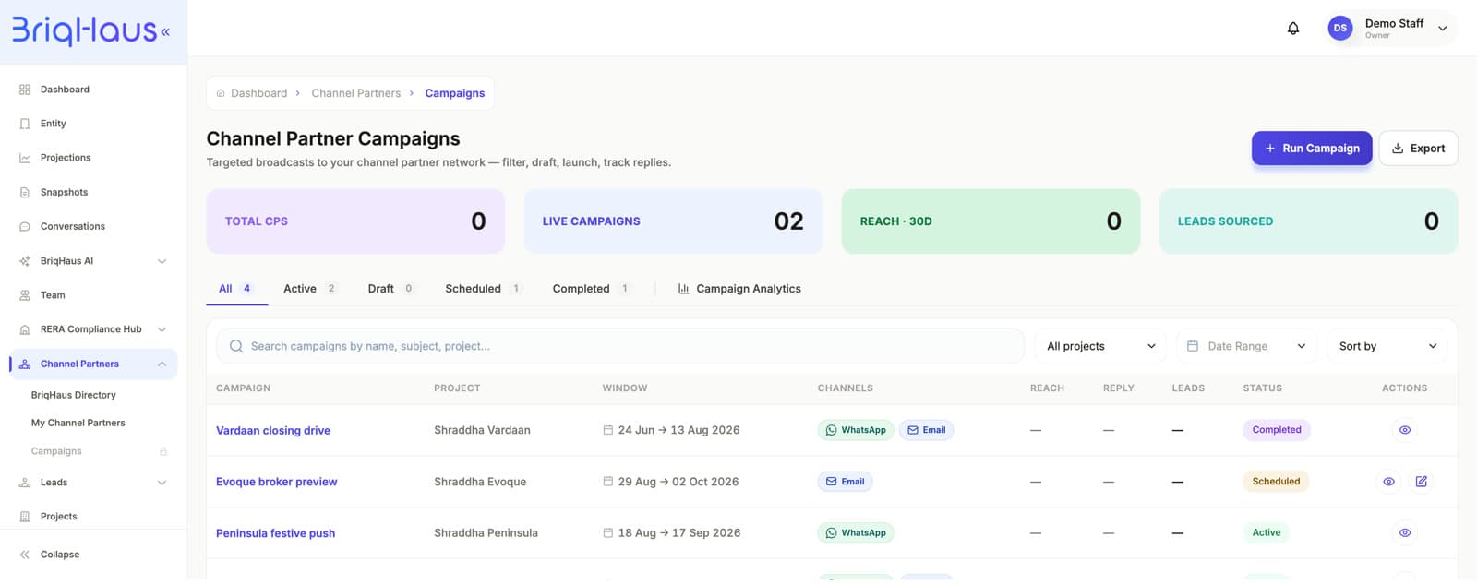Open the notifications bell

click(1293, 29)
